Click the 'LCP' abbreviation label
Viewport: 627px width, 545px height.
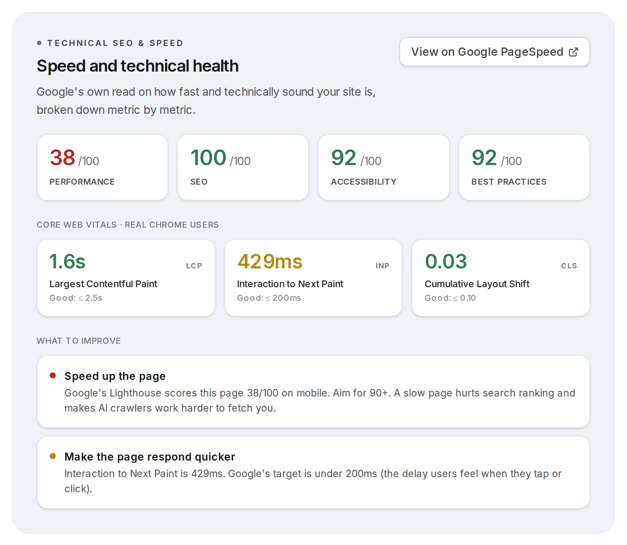click(x=194, y=266)
